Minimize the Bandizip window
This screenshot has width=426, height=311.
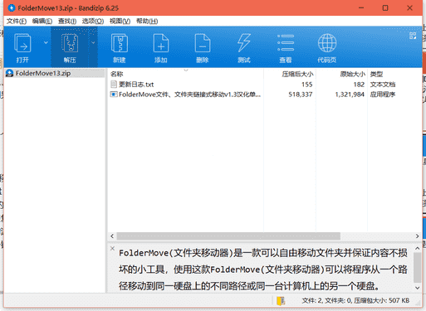point(361,7)
